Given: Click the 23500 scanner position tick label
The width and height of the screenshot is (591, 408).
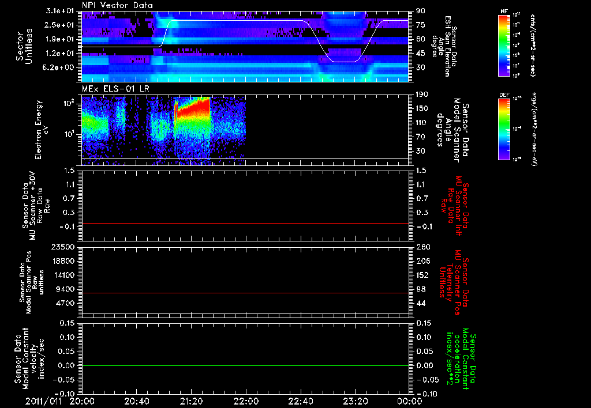Looking at the screenshot, I should tap(63, 247).
